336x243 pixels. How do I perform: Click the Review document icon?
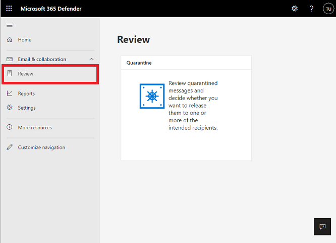tap(10, 73)
